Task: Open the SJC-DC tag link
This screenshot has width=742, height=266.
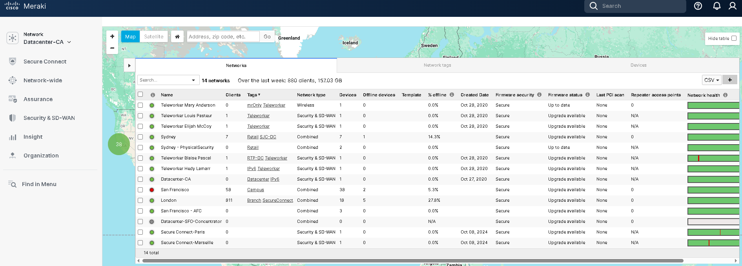Action: (268, 137)
